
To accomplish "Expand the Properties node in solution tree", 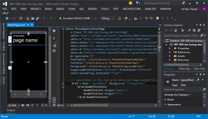I will point(170,48).
